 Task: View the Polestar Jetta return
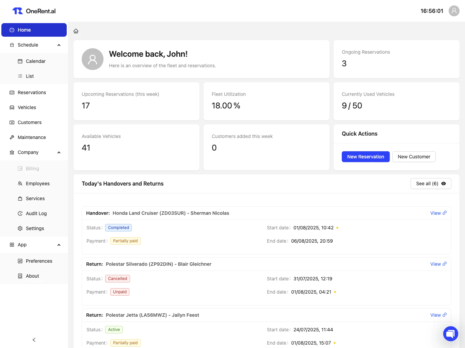click(x=438, y=315)
